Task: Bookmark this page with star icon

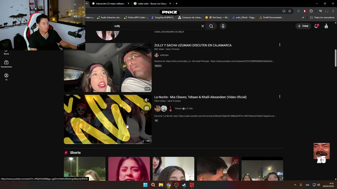Action: [290, 11]
